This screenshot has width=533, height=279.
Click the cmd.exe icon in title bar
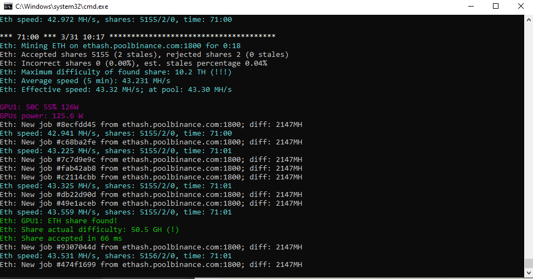pyautogui.click(x=8, y=7)
